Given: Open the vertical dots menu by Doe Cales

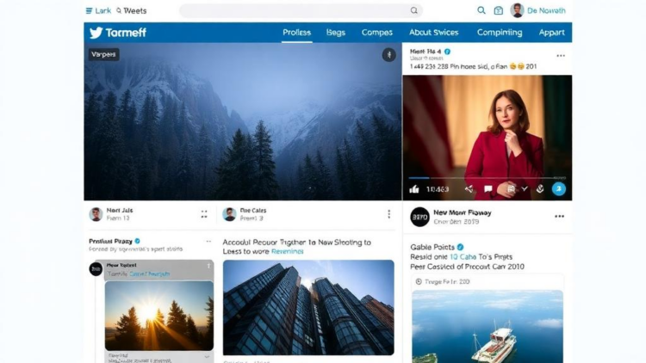Looking at the screenshot, I should pos(388,214).
